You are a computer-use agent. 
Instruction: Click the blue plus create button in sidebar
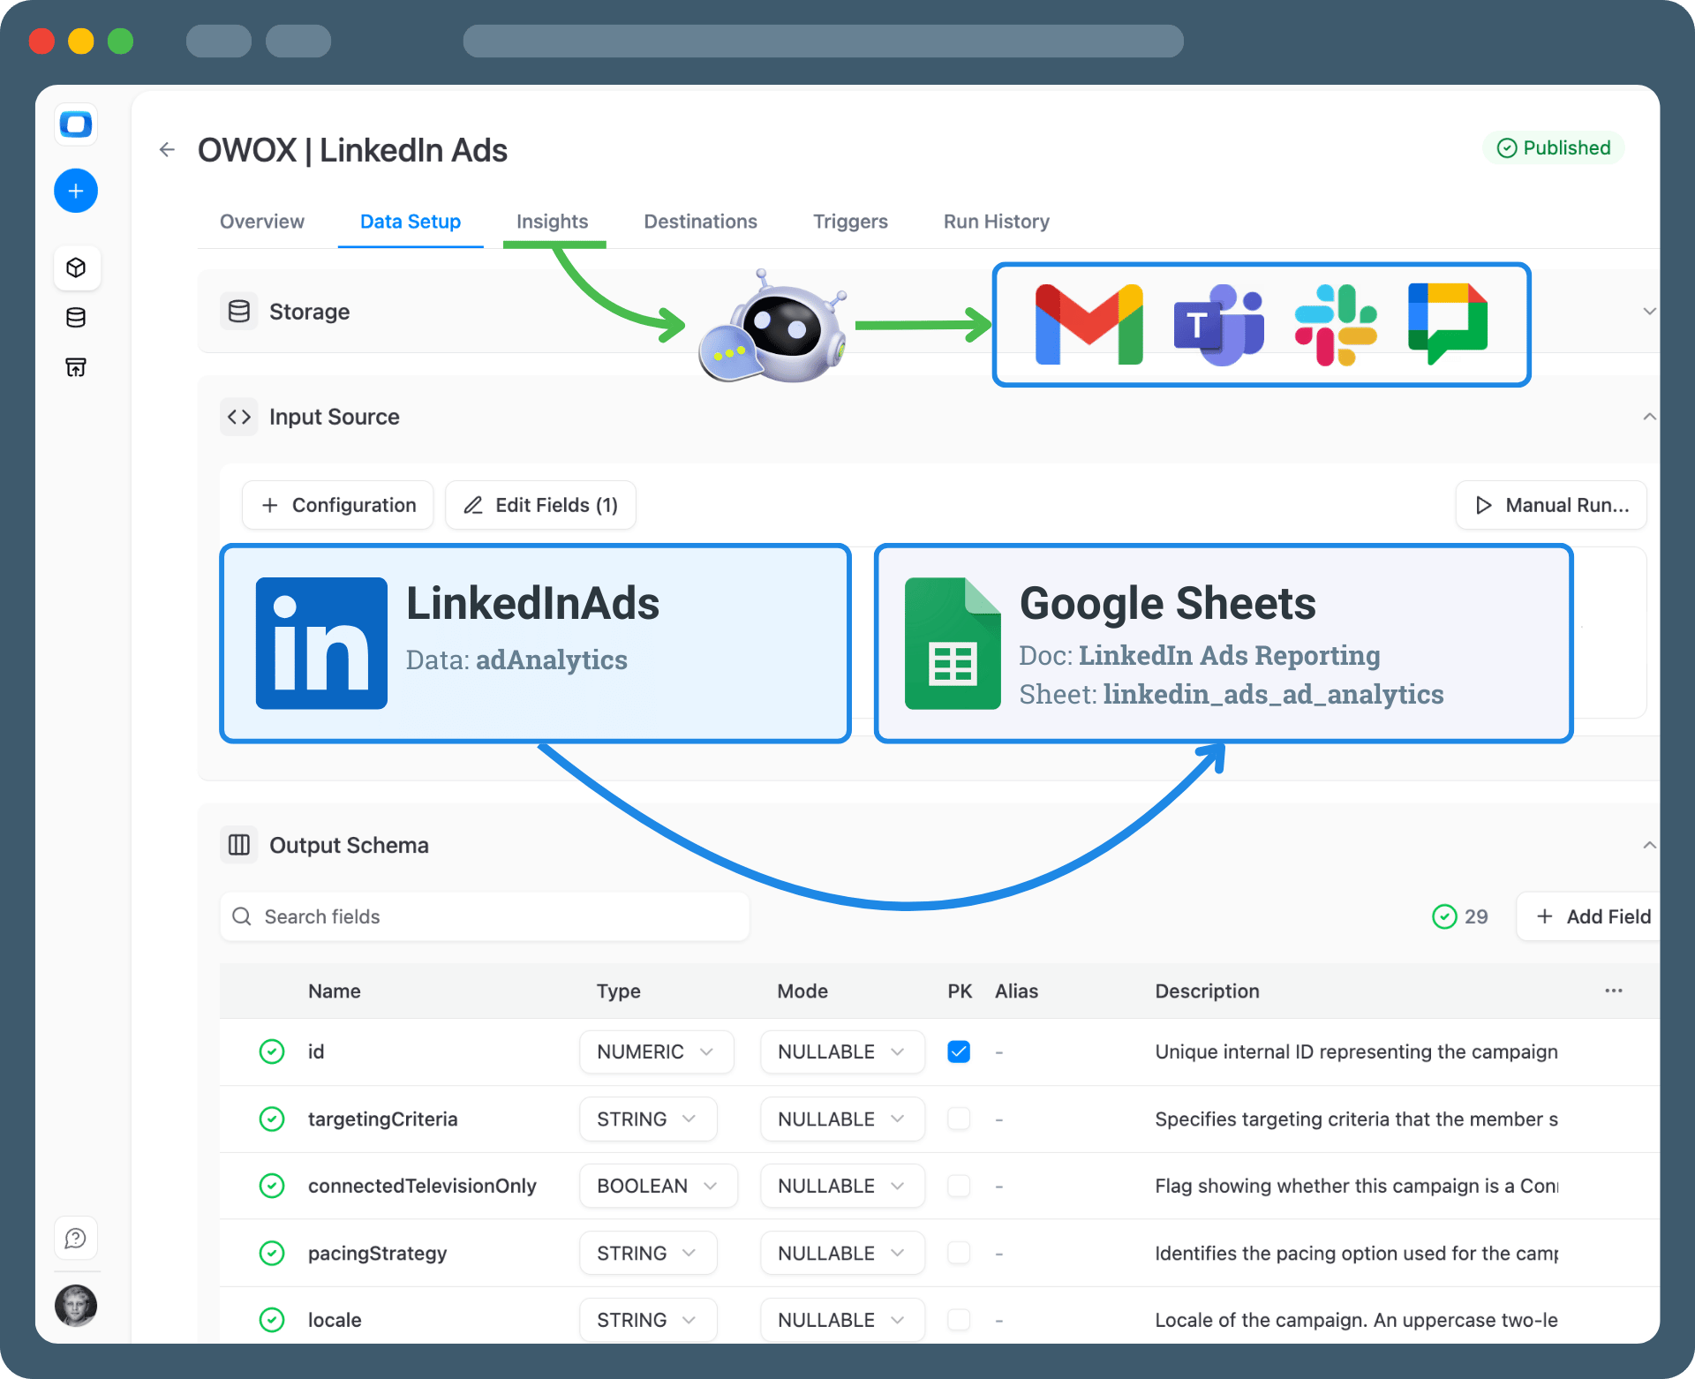point(76,191)
